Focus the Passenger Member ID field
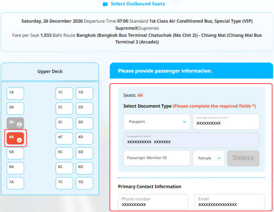274x212 pixels. (x=157, y=158)
